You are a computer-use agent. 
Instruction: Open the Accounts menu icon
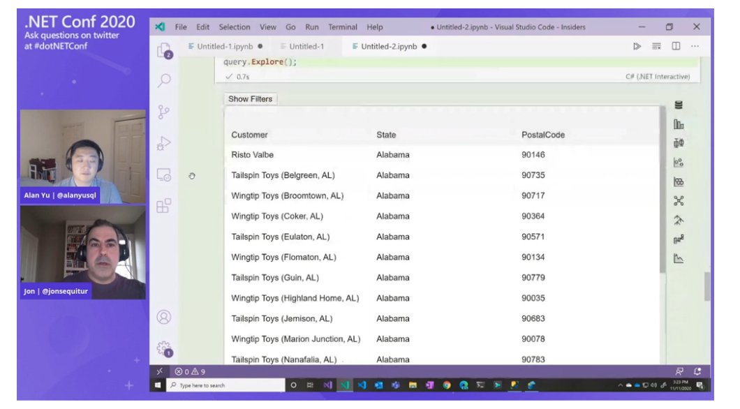coord(164,317)
